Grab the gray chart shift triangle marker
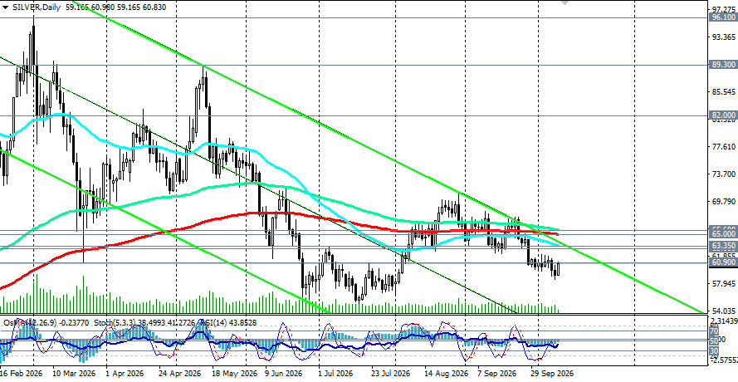738x382 pixels. 564,2
